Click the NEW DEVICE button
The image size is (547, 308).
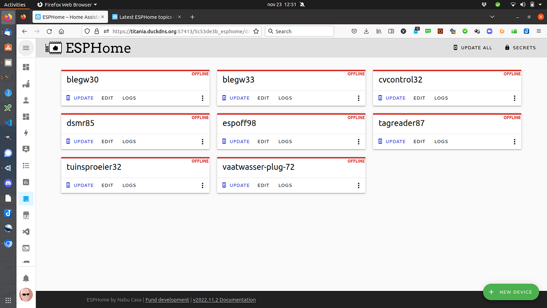point(511,292)
